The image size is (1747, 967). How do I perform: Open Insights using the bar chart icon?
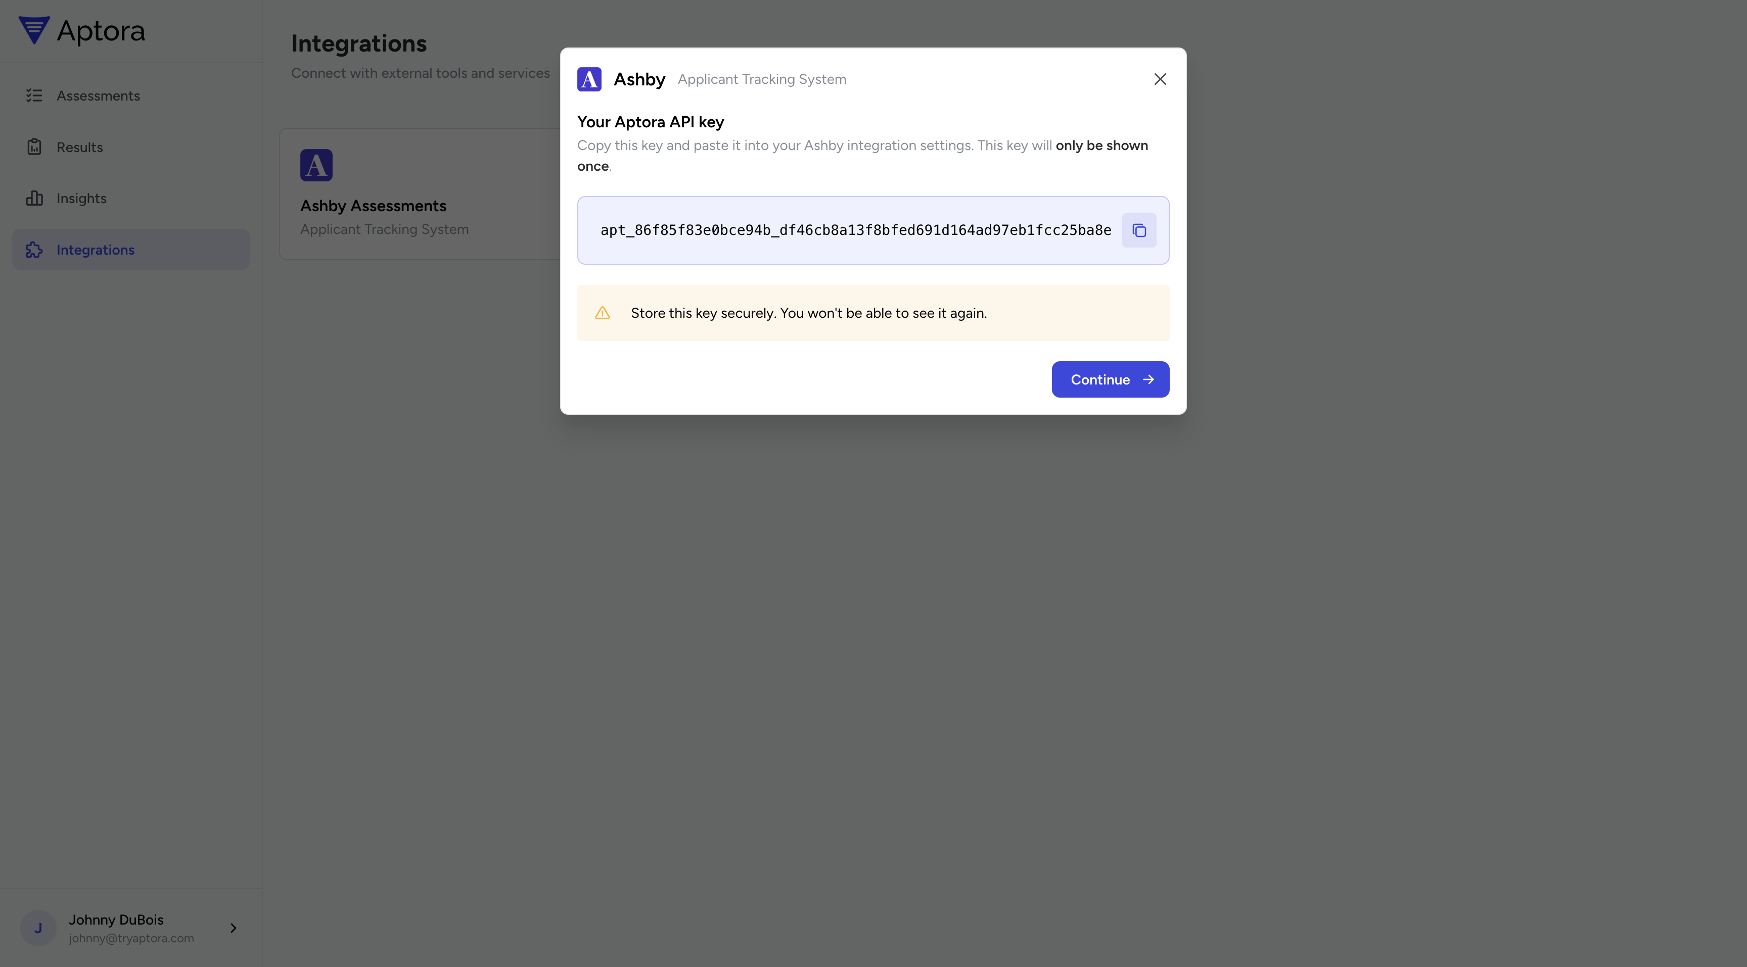click(34, 198)
